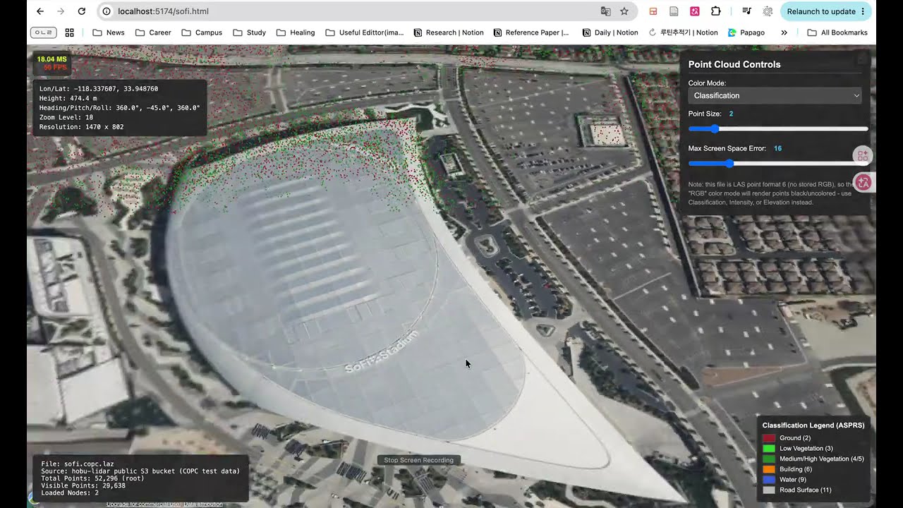
Task: Click Stop Screen Recording button
Action: click(419, 460)
